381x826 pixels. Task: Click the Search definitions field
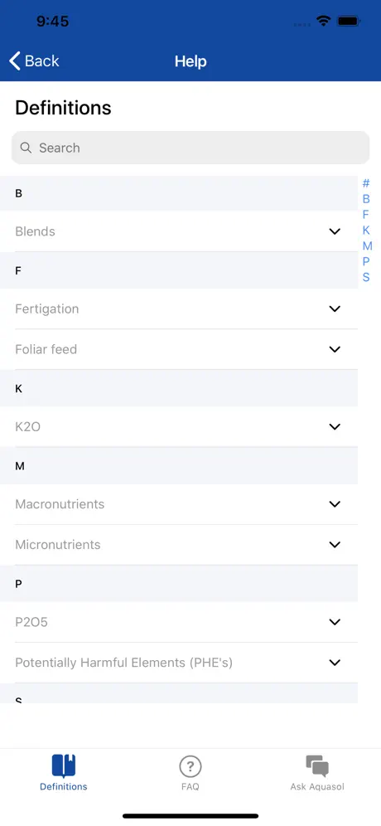coord(190,148)
